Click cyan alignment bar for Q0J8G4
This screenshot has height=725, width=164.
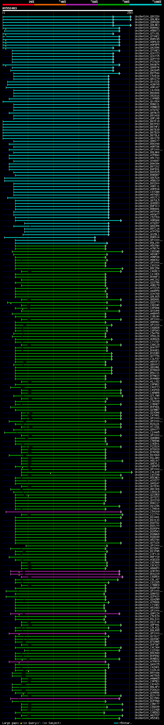56,102
